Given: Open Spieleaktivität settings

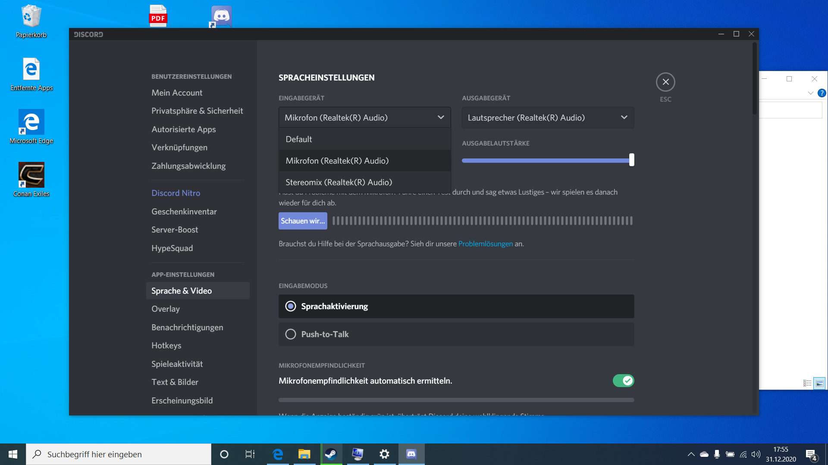Looking at the screenshot, I should [198, 364].
